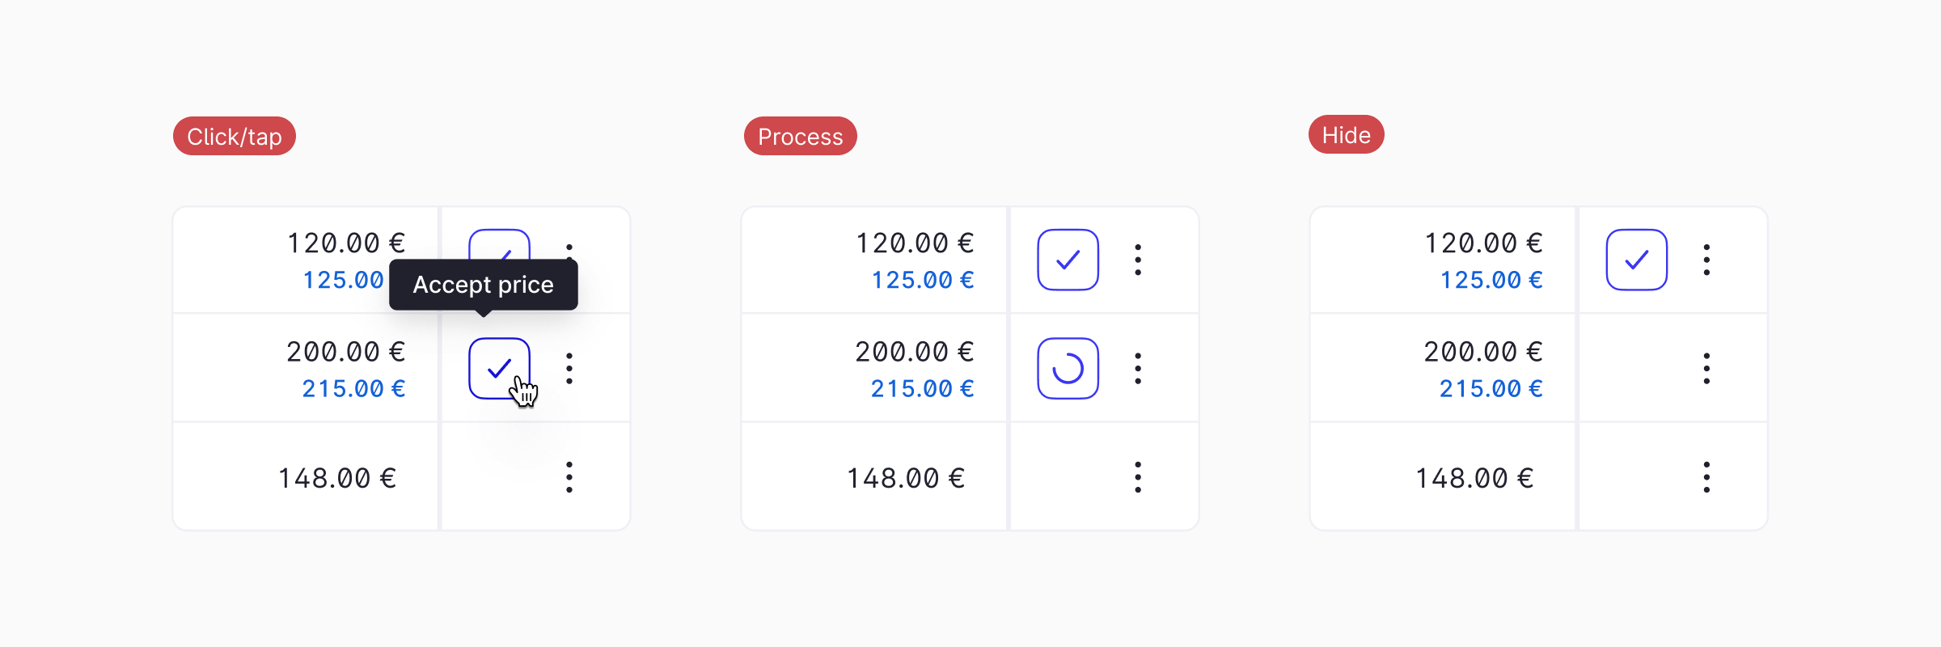Open three-dot menu for Hide 148.00 € row
1941x647 pixels.
[1706, 477]
